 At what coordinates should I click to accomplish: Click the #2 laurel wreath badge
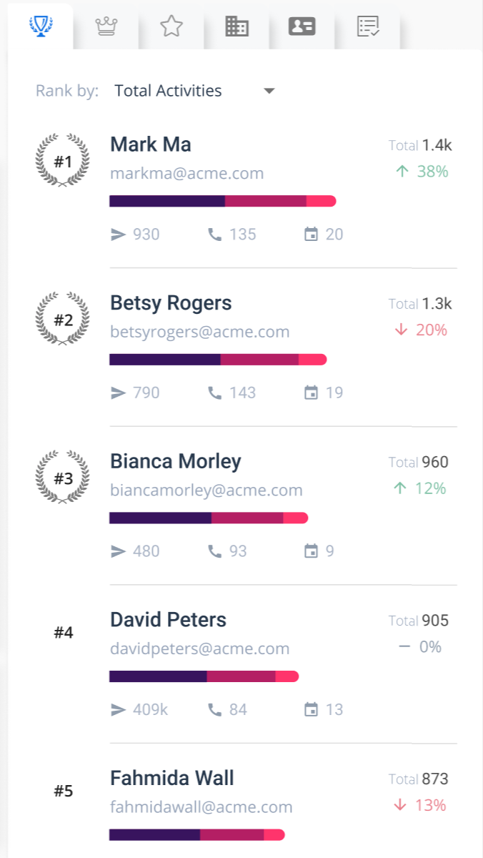tap(64, 320)
